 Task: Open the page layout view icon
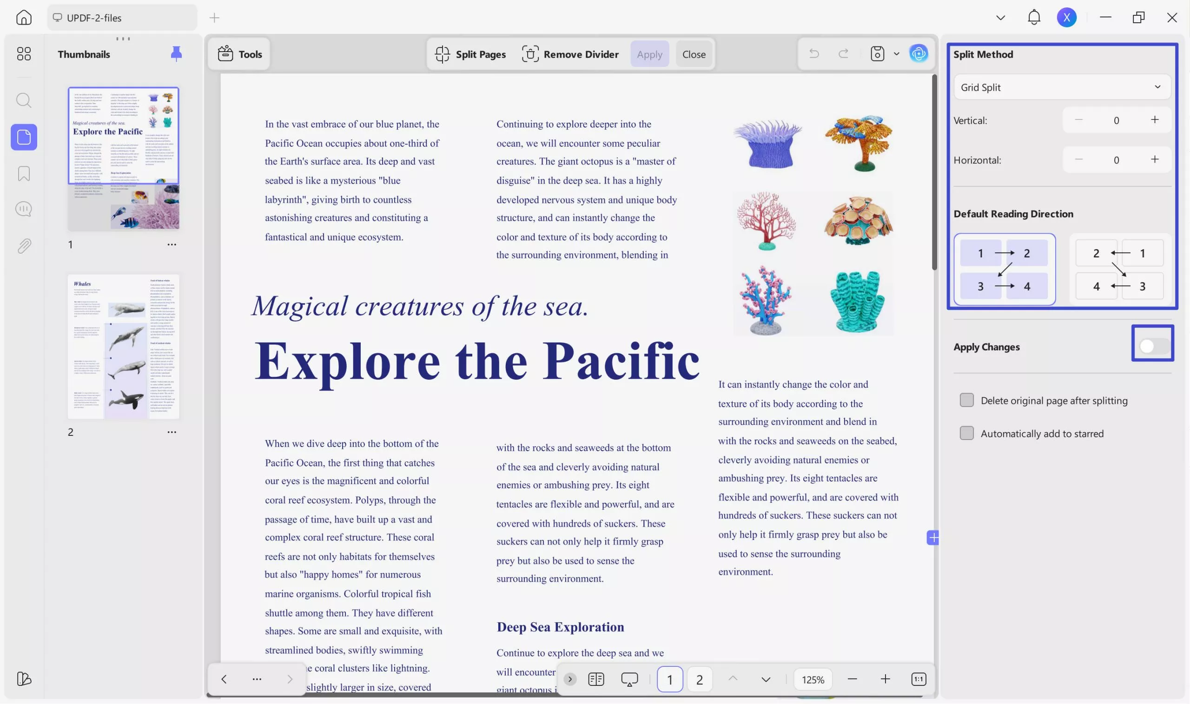pos(596,679)
